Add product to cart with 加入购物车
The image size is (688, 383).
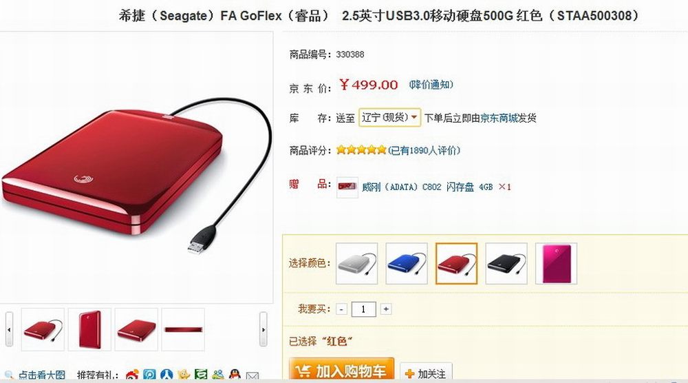341,370
